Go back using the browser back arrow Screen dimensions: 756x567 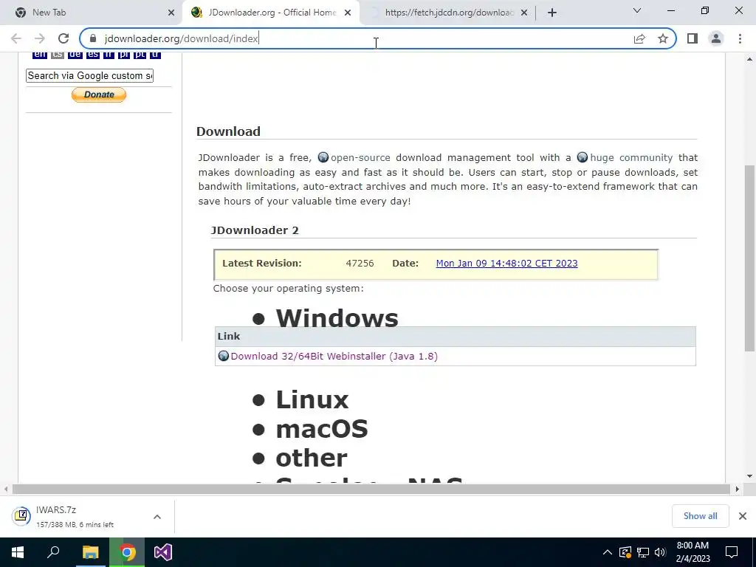[x=16, y=38]
